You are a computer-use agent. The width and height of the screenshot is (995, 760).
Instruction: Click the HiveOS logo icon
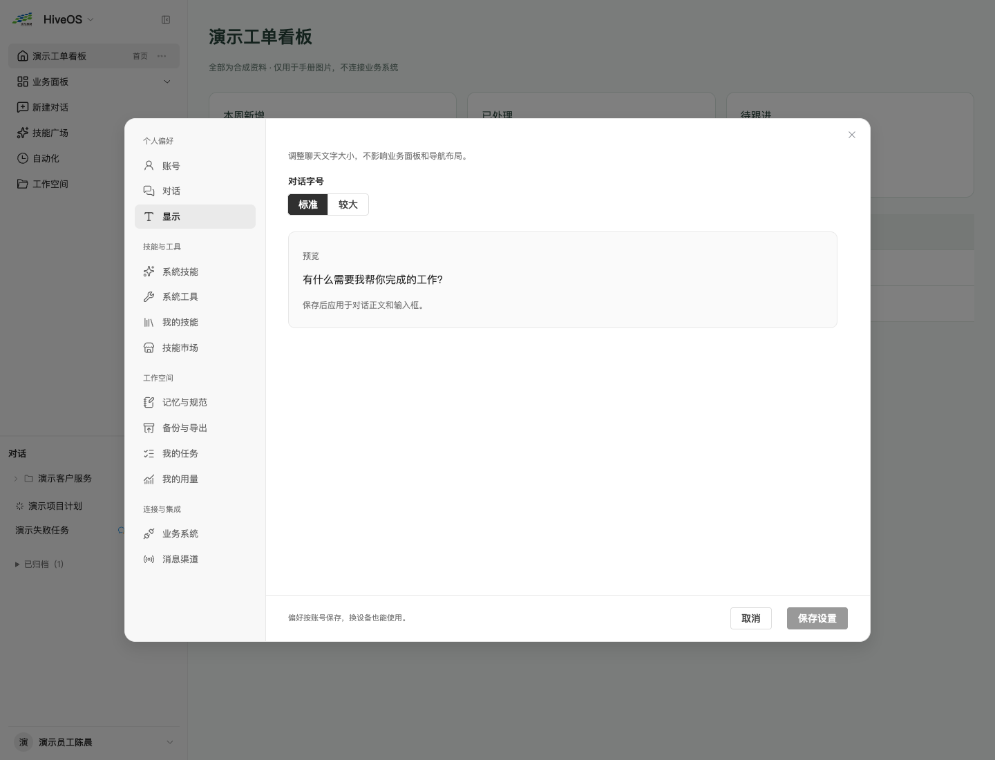click(23, 19)
